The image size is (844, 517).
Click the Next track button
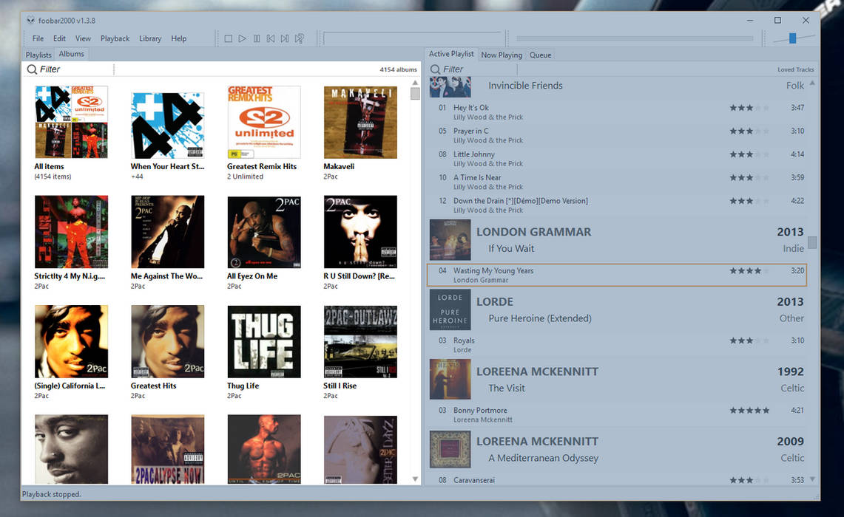(x=285, y=38)
